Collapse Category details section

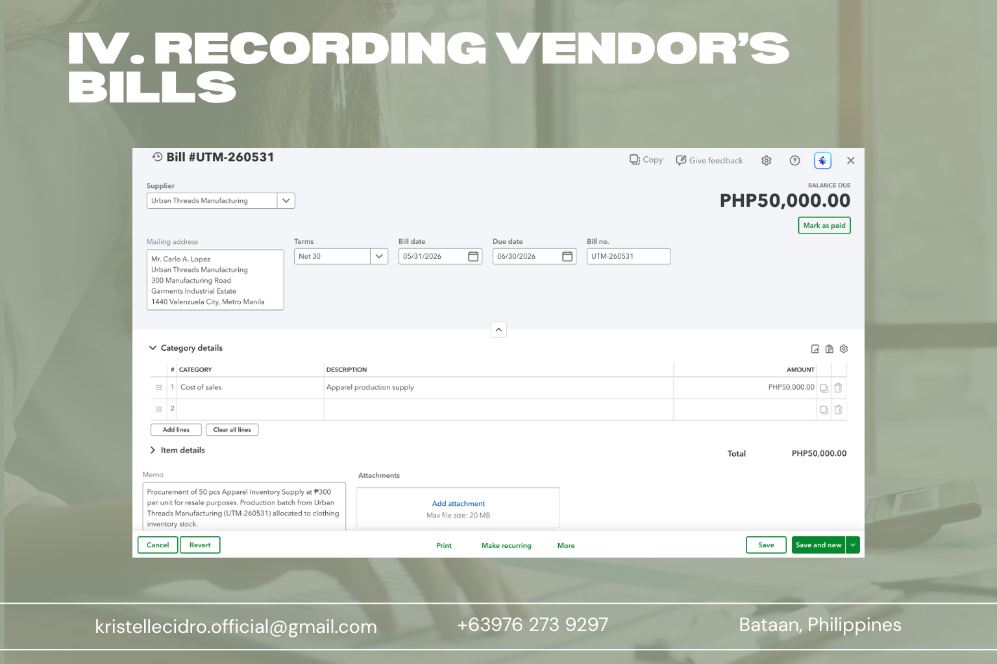tap(153, 348)
